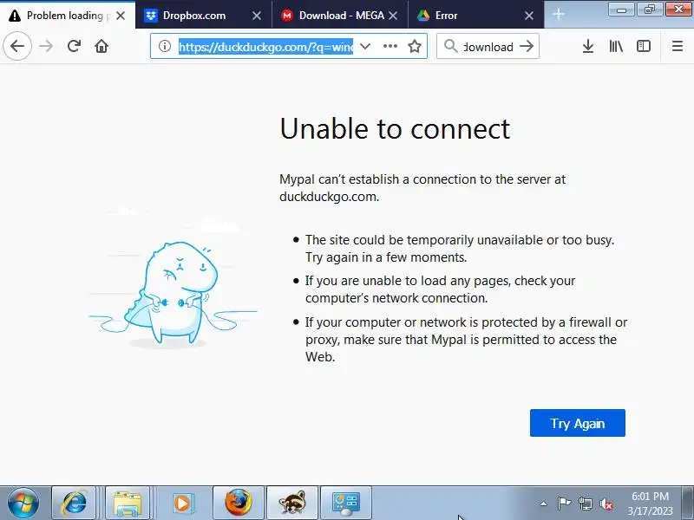Go back to the previous page
The height and width of the screenshot is (520, 694).
tap(17, 46)
